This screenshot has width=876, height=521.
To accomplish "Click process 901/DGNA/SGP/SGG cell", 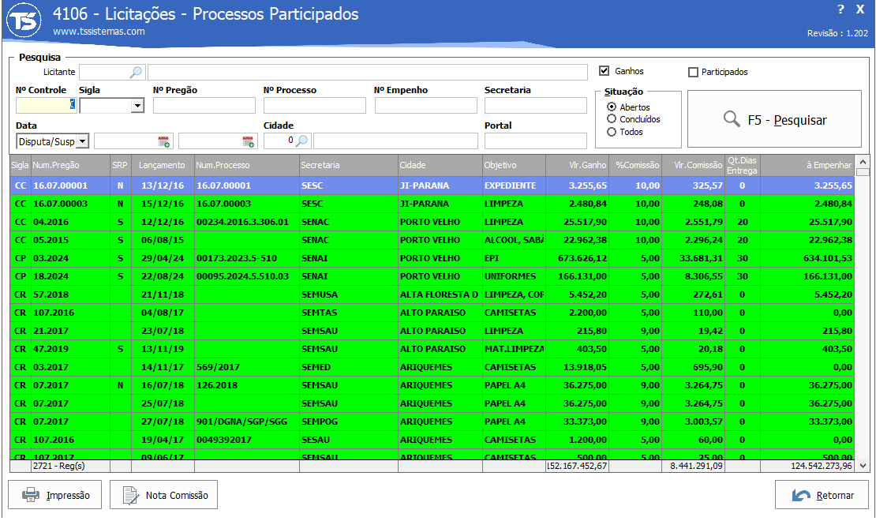I will click(x=246, y=422).
